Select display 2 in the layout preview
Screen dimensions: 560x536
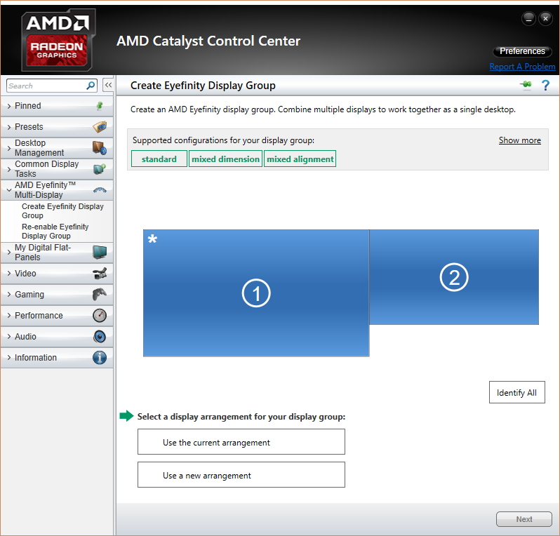point(454,277)
